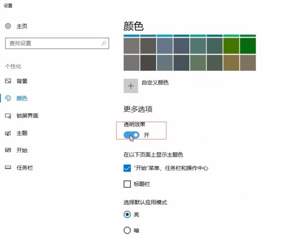Click the 背景 picture icon
This screenshot has height=238, width=303.
click(8, 81)
